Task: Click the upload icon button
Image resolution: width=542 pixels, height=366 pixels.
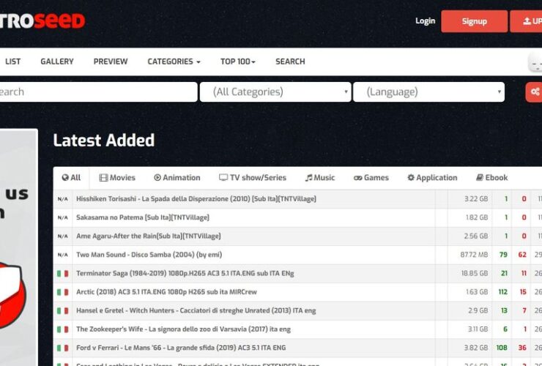Action: point(527,21)
